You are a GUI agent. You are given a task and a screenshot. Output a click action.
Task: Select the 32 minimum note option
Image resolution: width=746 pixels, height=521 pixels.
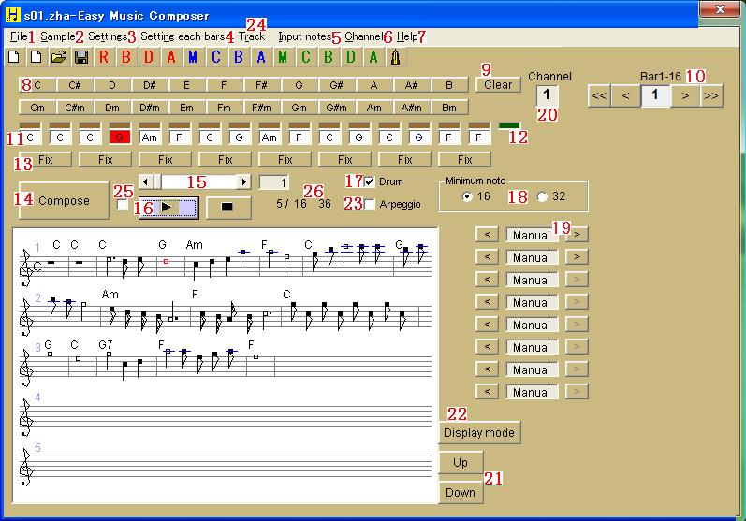click(543, 197)
